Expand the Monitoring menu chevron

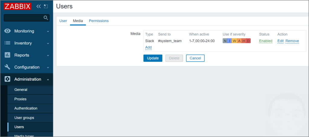pyautogui.click(x=48, y=31)
